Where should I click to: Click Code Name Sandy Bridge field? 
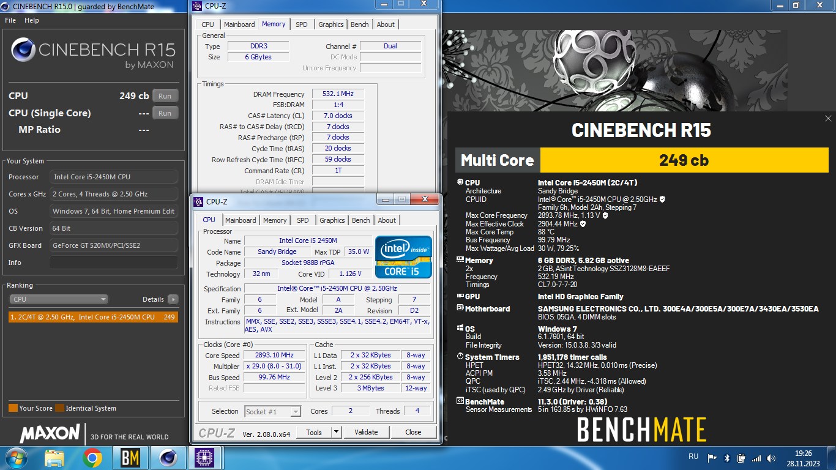click(277, 252)
